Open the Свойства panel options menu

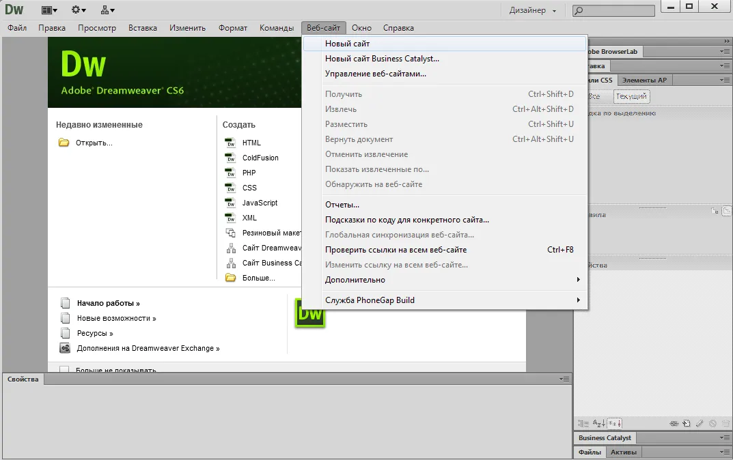click(564, 379)
